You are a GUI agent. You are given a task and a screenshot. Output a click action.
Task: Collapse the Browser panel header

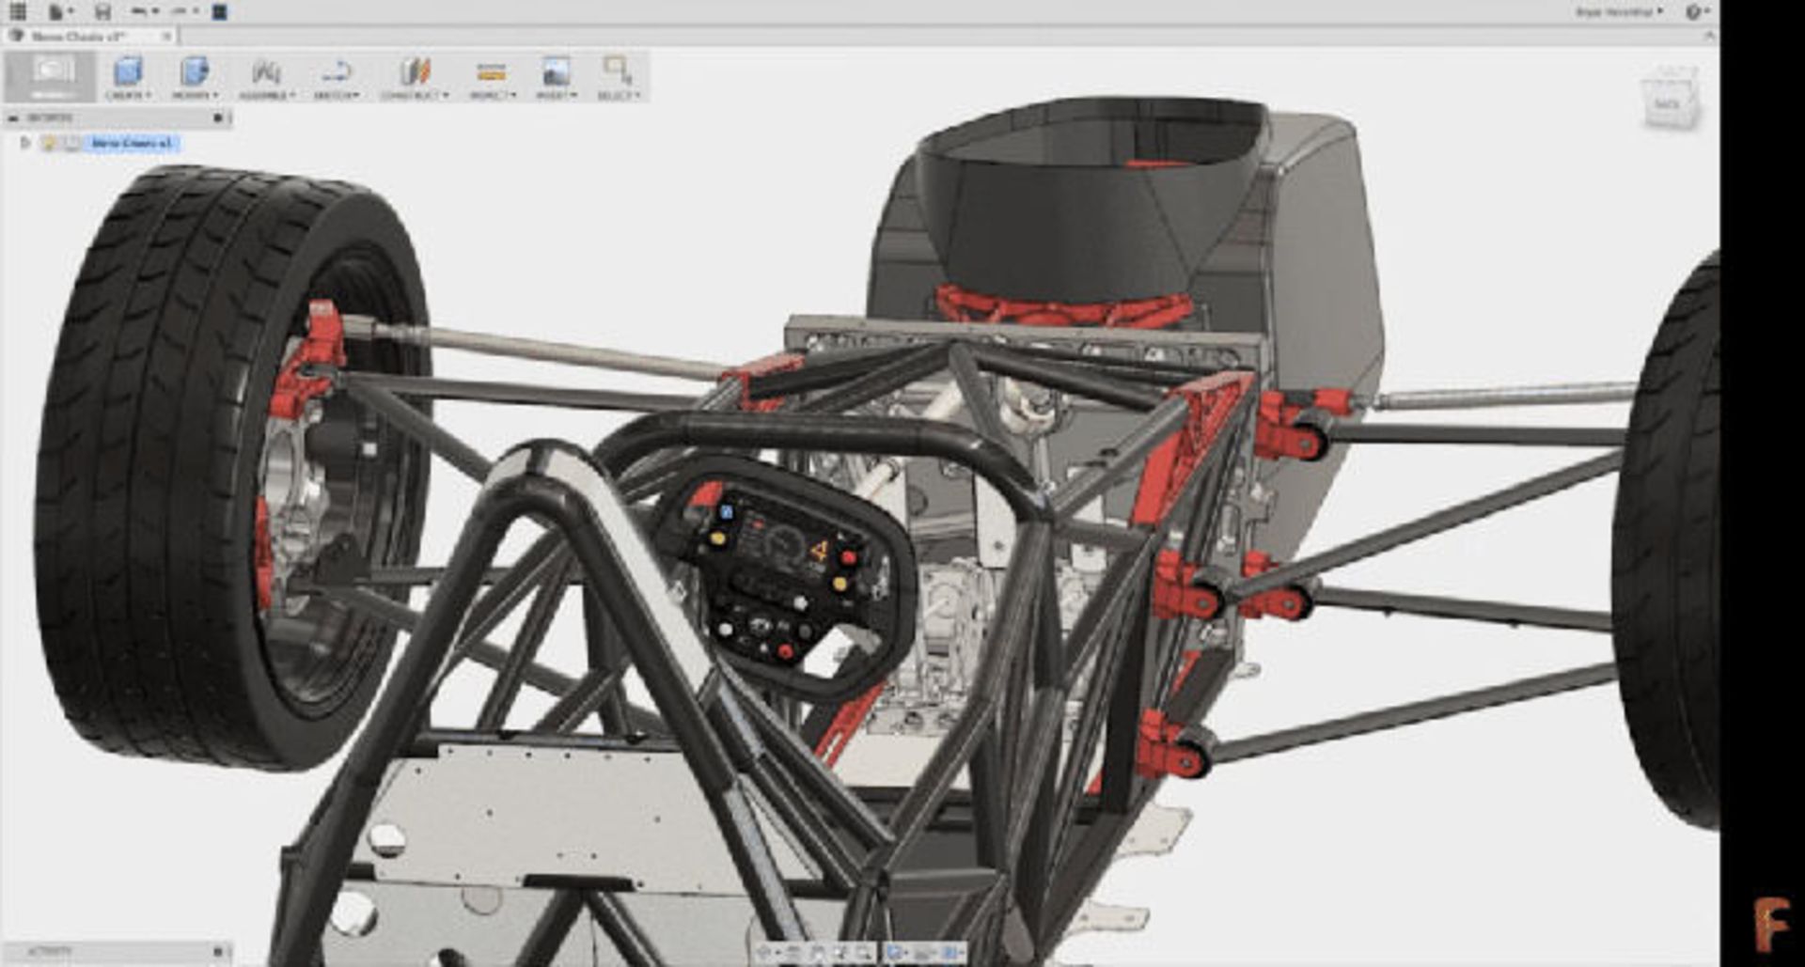pyautogui.click(x=12, y=118)
